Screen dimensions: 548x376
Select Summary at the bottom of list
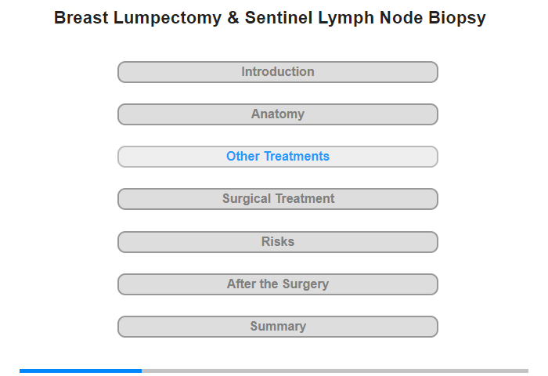click(277, 327)
